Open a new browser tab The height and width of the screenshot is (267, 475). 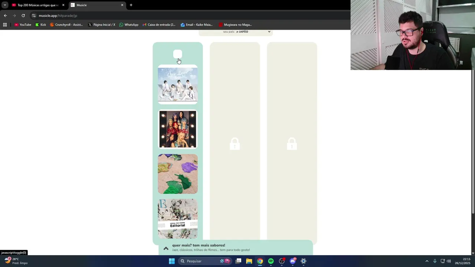click(131, 5)
